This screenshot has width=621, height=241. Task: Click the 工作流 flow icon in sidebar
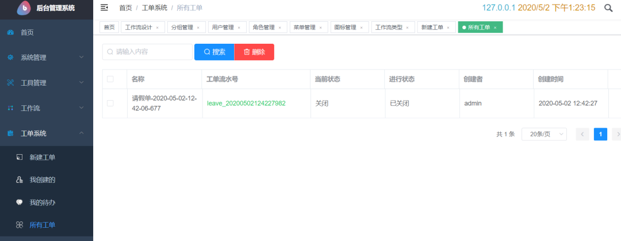coord(11,108)
